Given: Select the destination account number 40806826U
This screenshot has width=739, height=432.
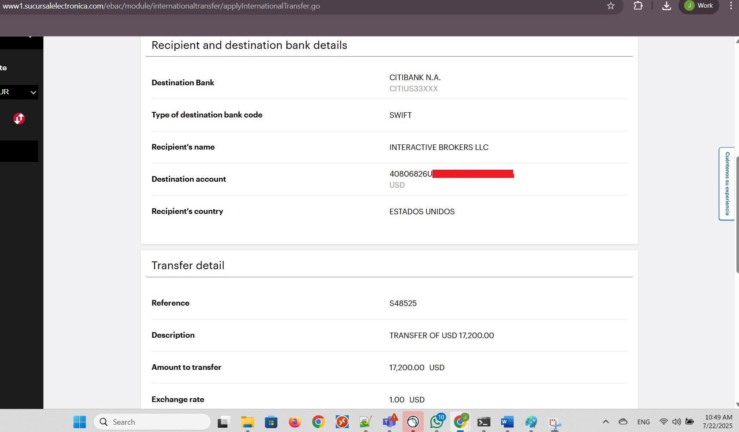Looking at the screenshot, I should tap(411, 174).
